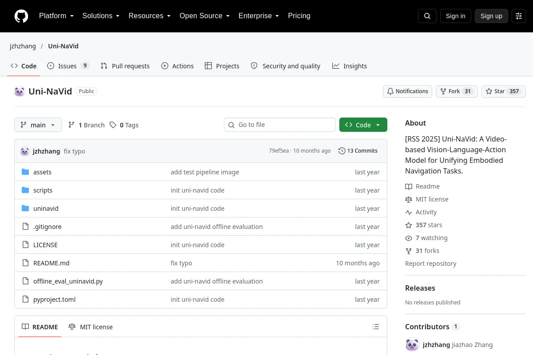Star the repository with Star button

(504, 91)
